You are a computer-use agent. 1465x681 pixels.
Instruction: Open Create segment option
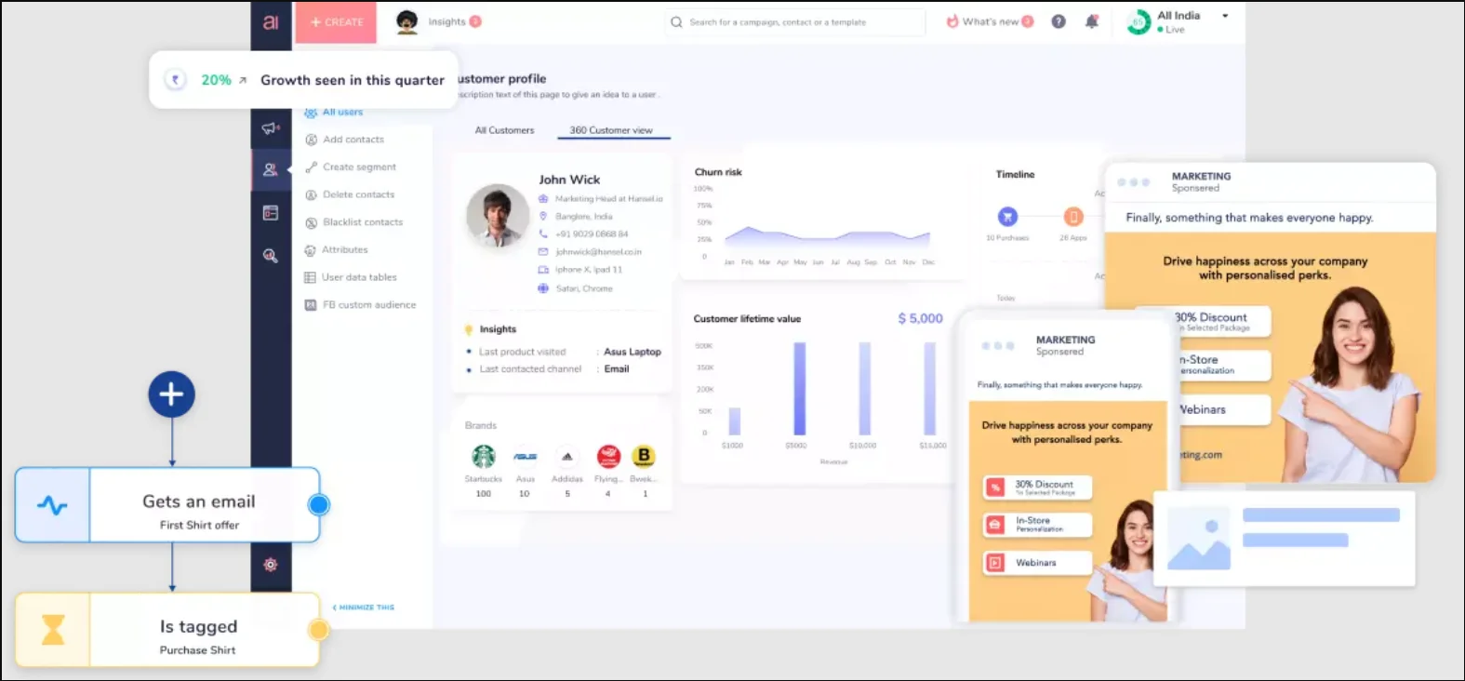(x=359, y=167)
